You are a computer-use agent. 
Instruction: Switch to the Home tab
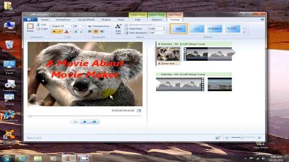pos(45,20)
